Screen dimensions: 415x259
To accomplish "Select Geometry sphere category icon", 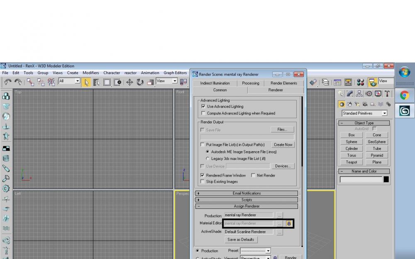I will (342, 104).
